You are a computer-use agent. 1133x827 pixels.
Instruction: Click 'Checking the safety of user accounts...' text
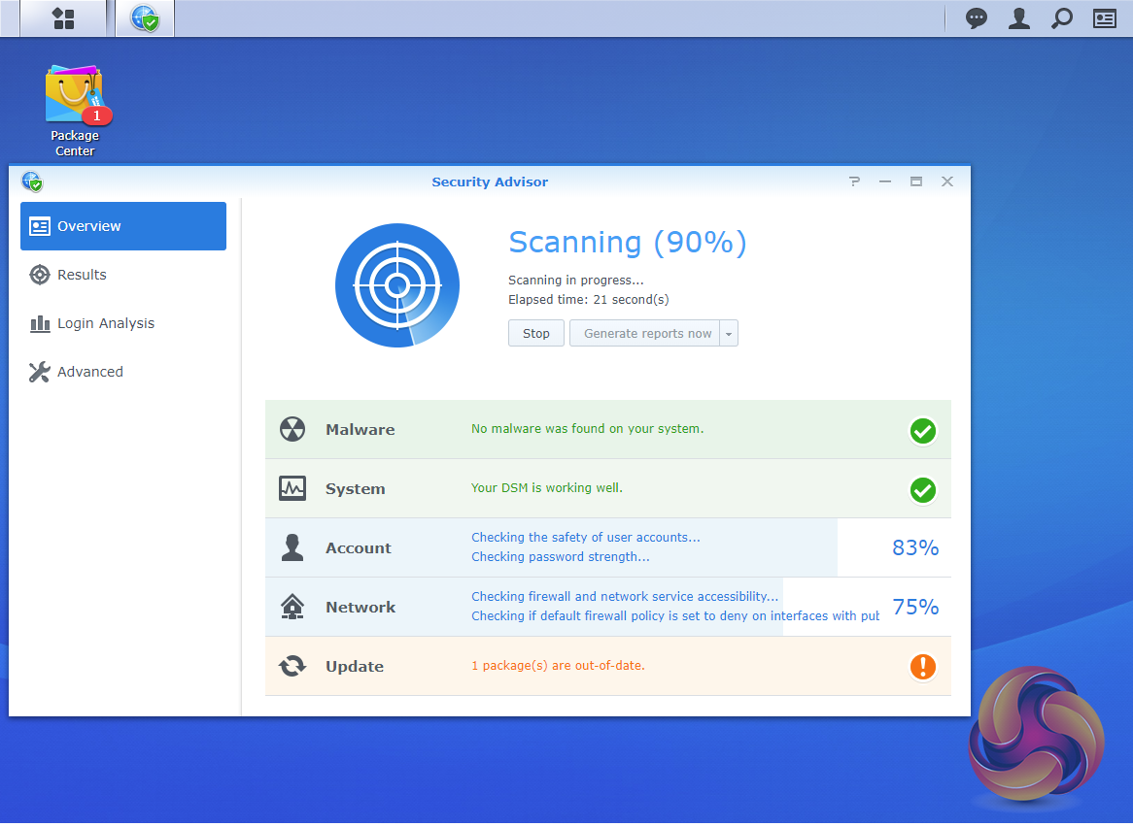pyautogui.click(x=586, y=538)
